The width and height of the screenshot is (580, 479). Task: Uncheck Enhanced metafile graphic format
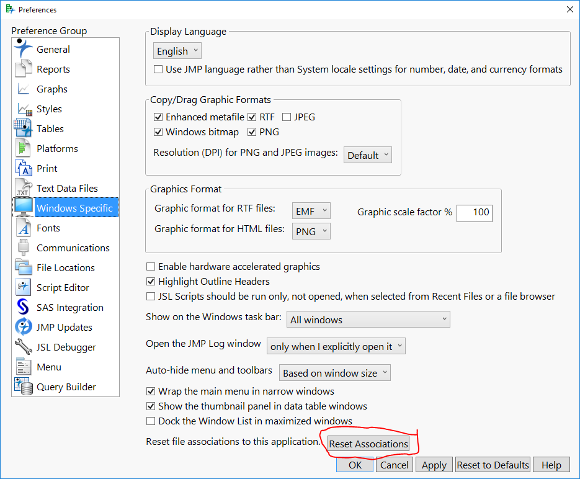(x=158, y=117)
